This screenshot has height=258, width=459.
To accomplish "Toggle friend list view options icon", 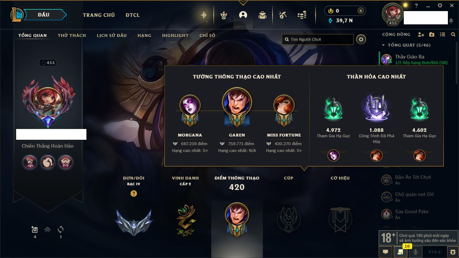I will click(443, 34).
